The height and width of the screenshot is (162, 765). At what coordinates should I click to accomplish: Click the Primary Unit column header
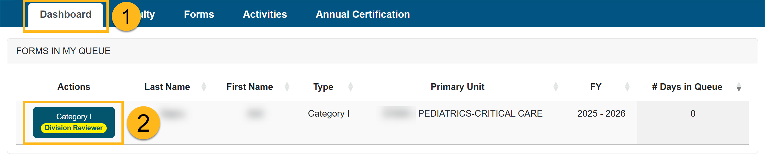(457, 87)
